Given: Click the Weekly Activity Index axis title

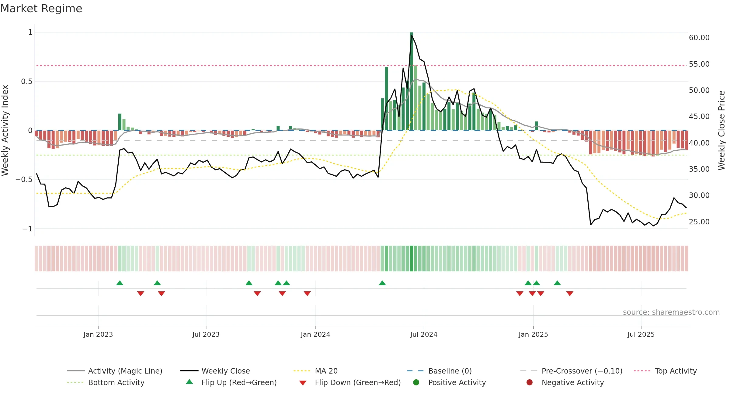Looking at the screenshot, I should pos(5,130).
